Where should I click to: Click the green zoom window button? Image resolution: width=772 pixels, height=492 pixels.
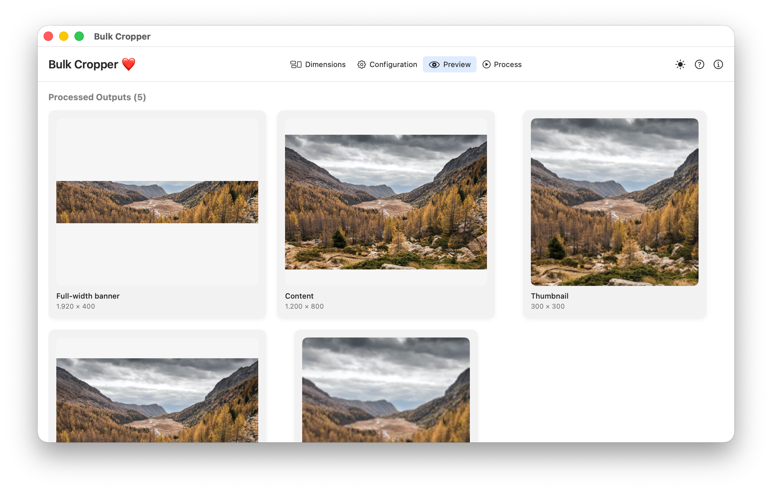79,36
